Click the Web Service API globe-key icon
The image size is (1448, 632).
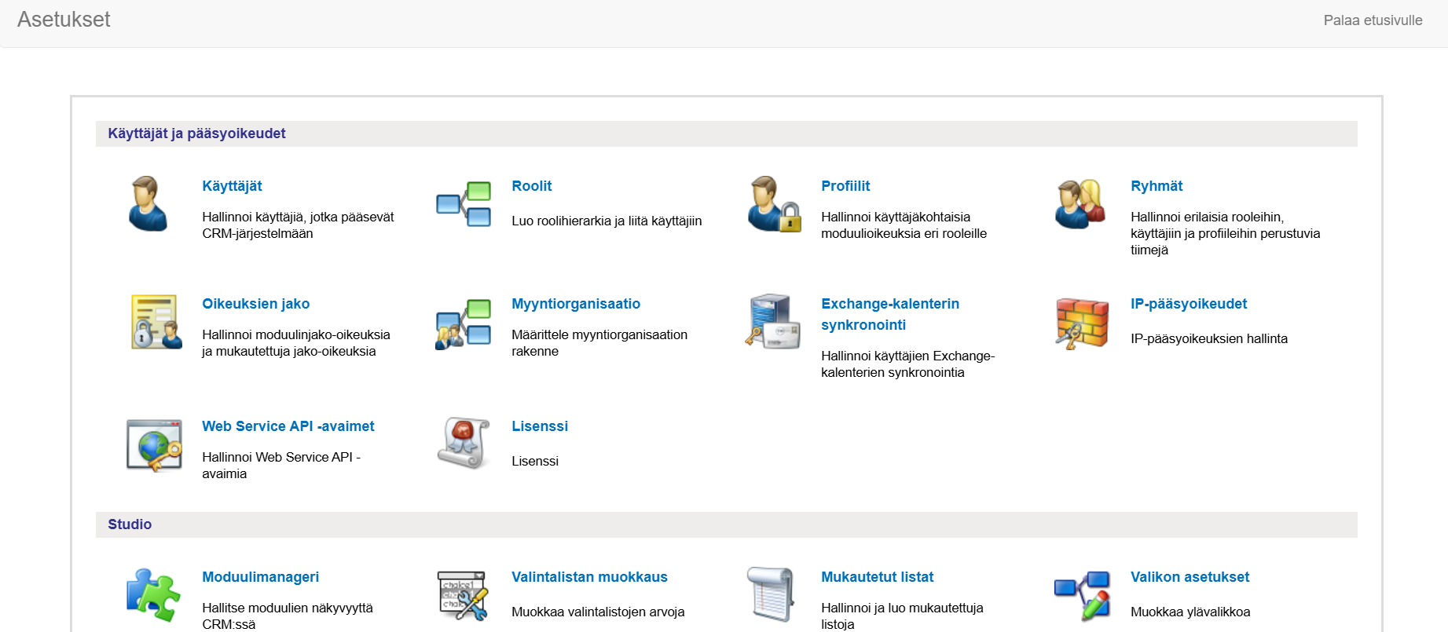pos(154,445)
